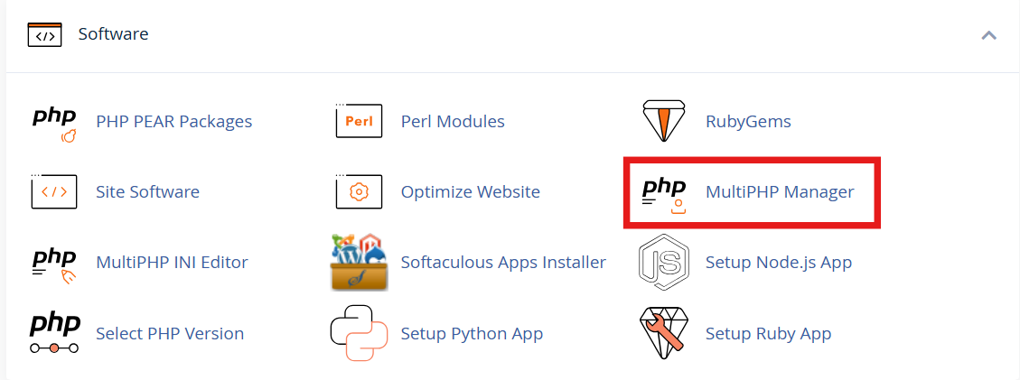Open the MultiPHP Manager link

pos(780,192)
